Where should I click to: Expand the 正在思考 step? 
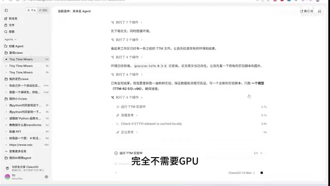127,132
